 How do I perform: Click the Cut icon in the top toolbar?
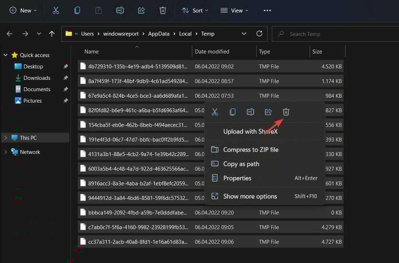pos(56,11)
